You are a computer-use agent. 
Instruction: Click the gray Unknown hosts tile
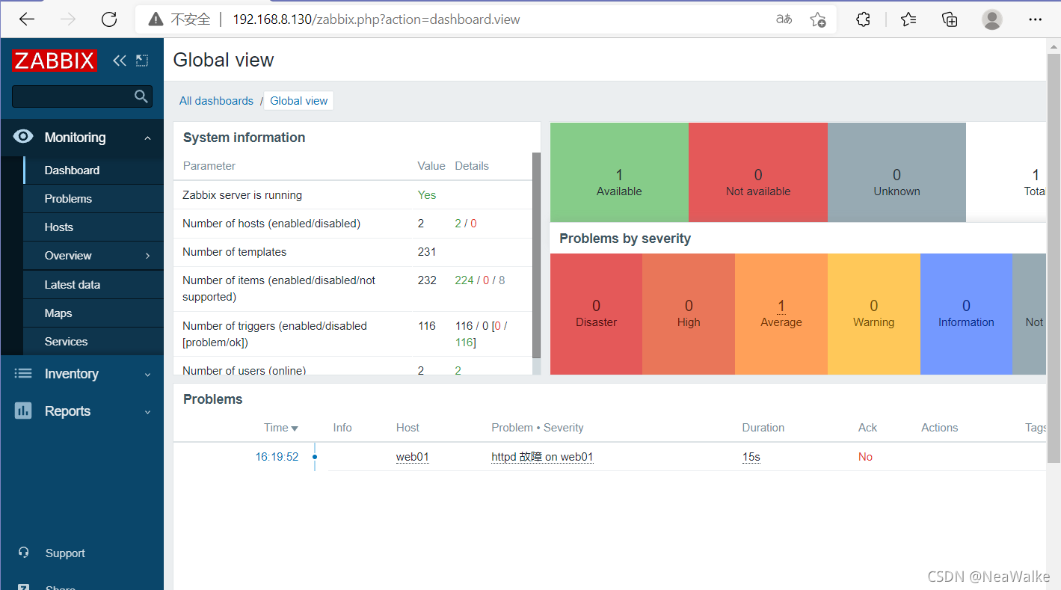click(x=897, y=172)
